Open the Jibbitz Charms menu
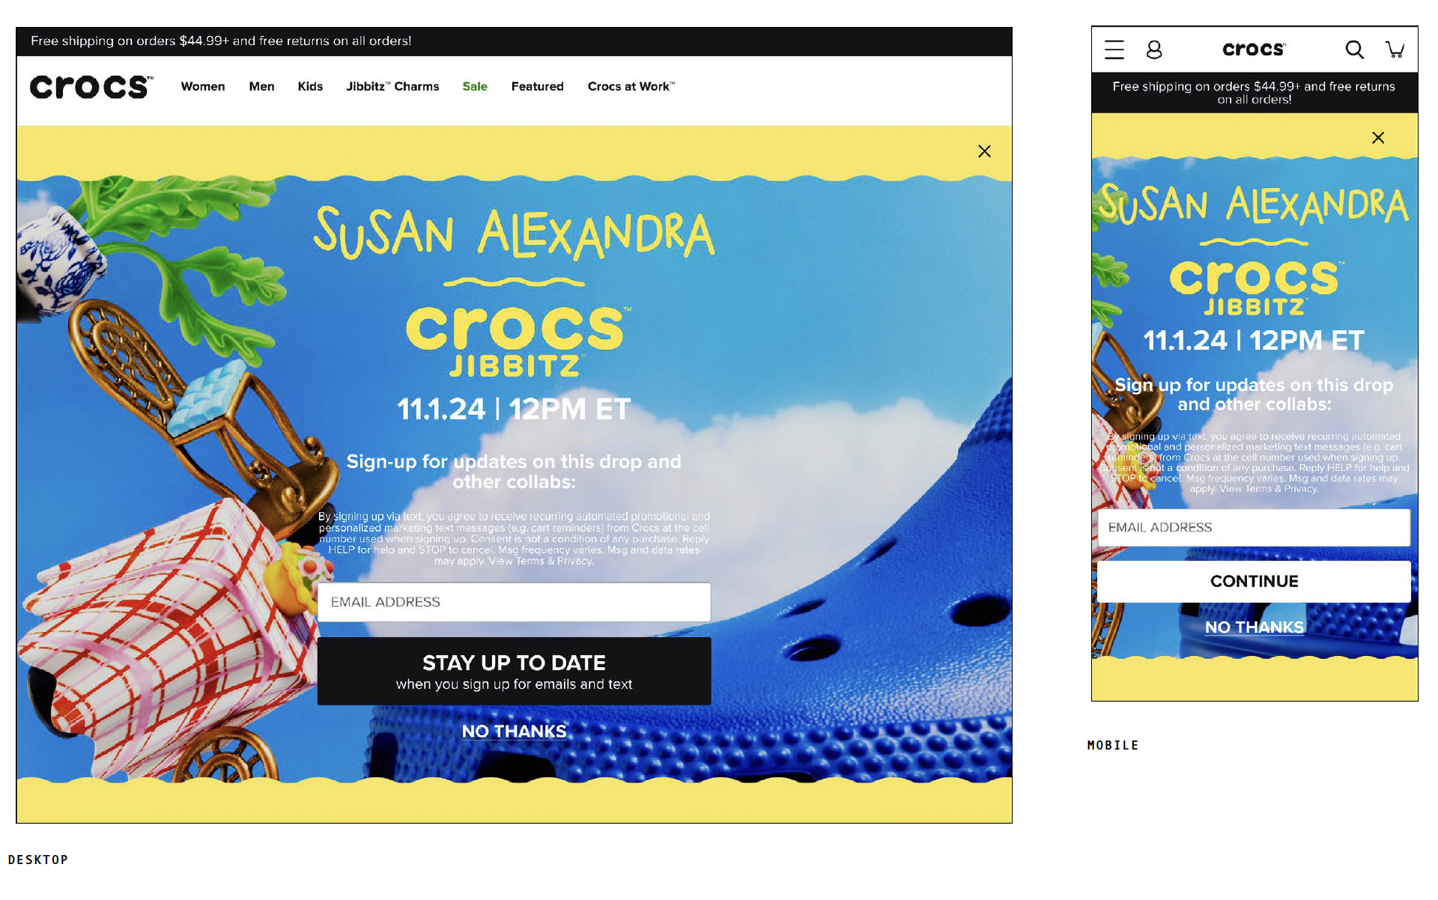 [x=392, y=87]
